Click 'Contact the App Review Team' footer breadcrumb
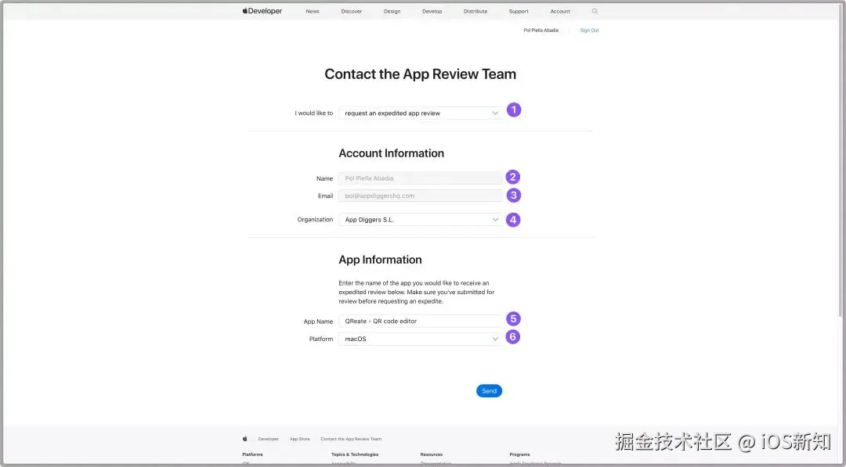846x467 pixels. [351, 439]
